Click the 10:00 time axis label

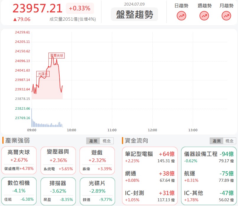[x=71, y=130]
